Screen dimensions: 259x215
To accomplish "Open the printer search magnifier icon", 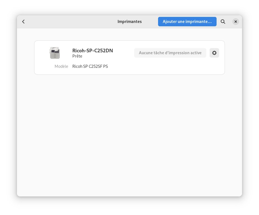I will click(223, 22).
